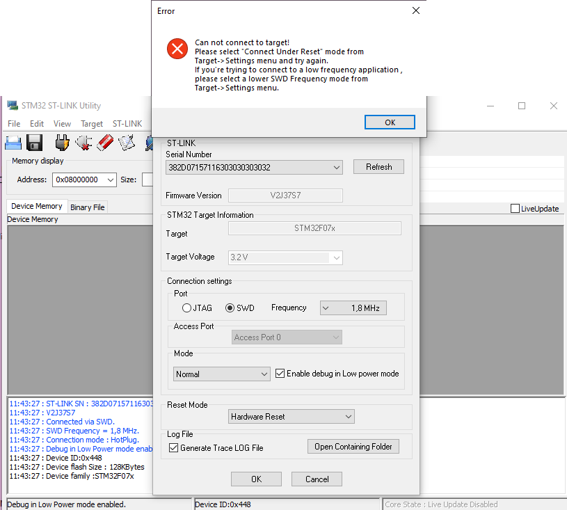Click the Disconnect from target icon
567x510 pixels.
[x=83, y=143]
